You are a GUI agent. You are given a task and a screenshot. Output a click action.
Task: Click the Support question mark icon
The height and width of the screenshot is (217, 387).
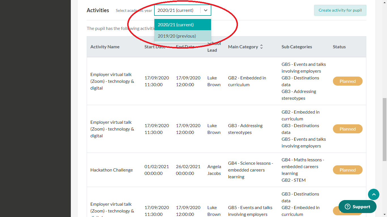tap(348, 207)
